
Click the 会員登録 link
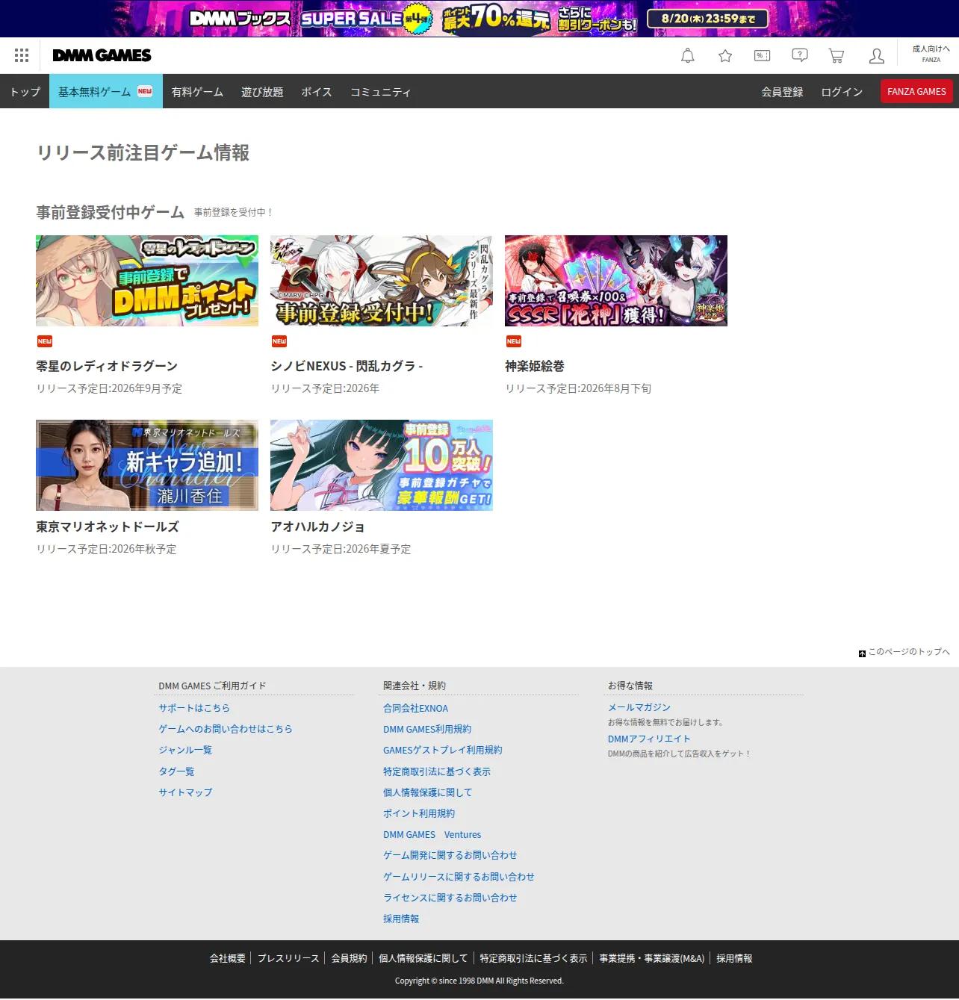pos(782,92)
